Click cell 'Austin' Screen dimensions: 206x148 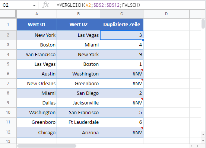[37, 74]
